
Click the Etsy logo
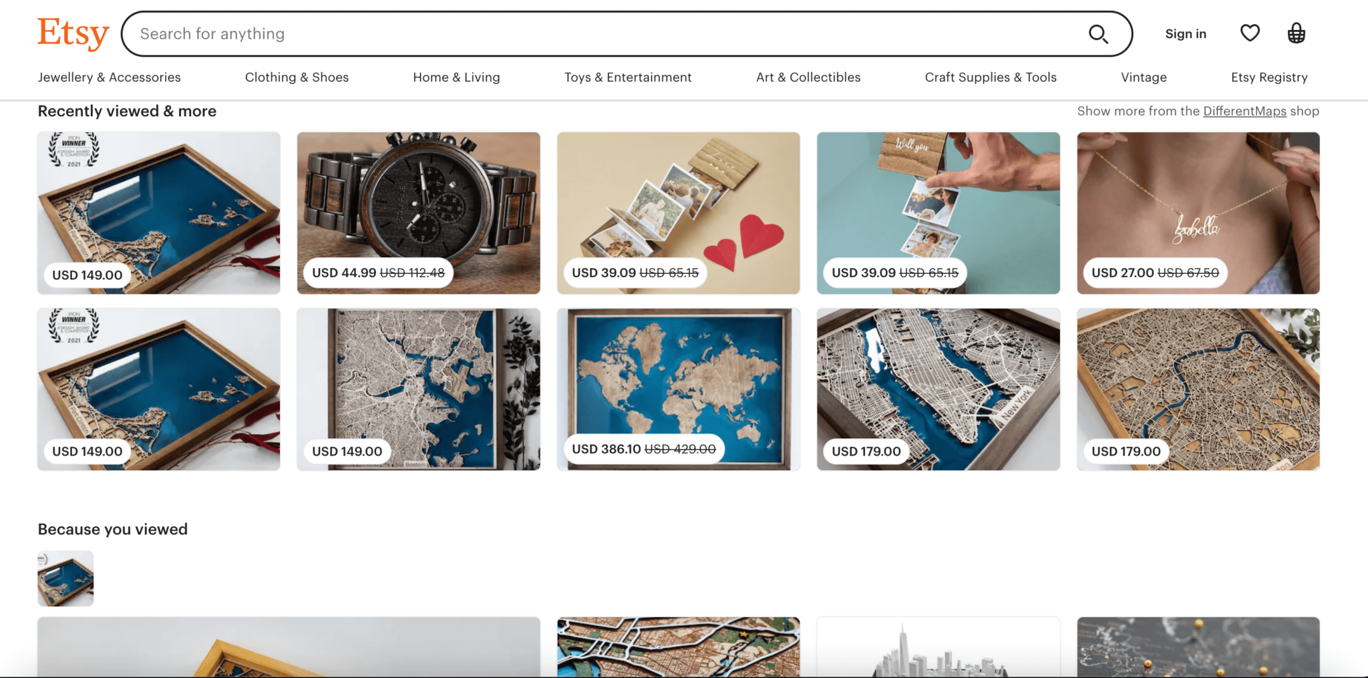click(73, 33)
